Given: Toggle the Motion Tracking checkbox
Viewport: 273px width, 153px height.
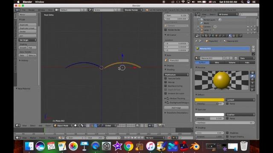Looking at the screenshot, I should (168, 98).
